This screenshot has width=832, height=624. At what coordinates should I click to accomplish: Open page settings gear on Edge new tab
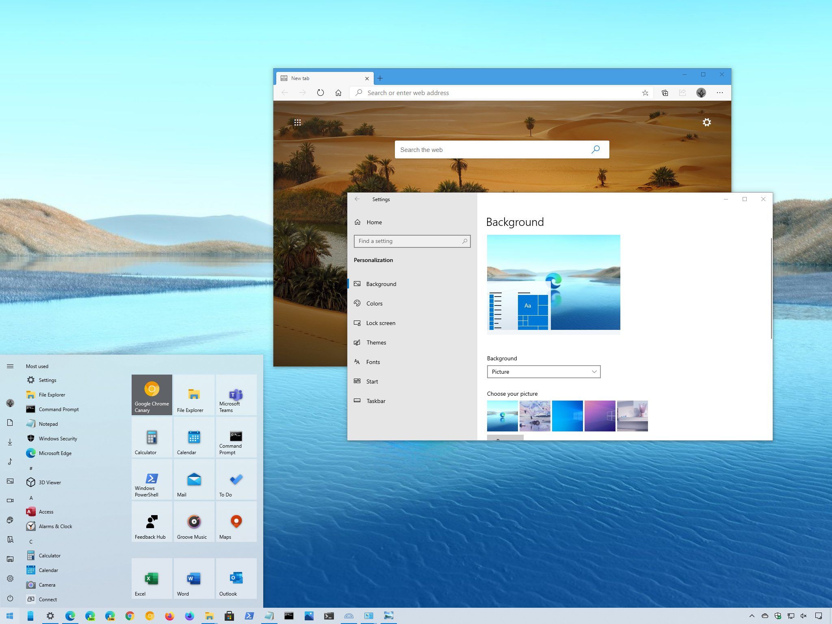(x=707, y=122)
